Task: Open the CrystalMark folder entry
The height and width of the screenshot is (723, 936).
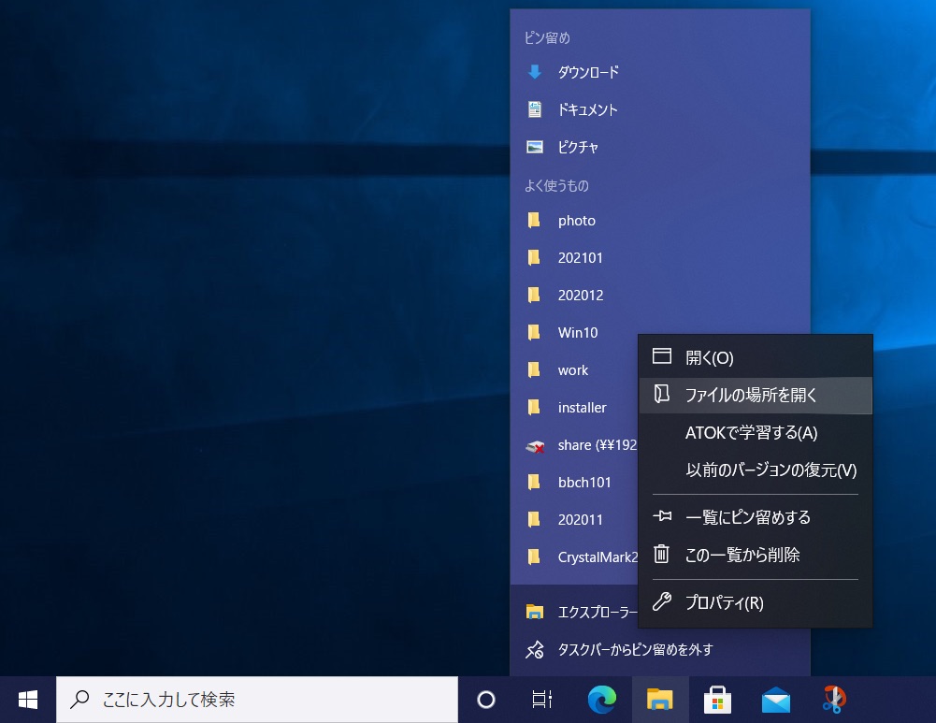Action: coord(574,557)
